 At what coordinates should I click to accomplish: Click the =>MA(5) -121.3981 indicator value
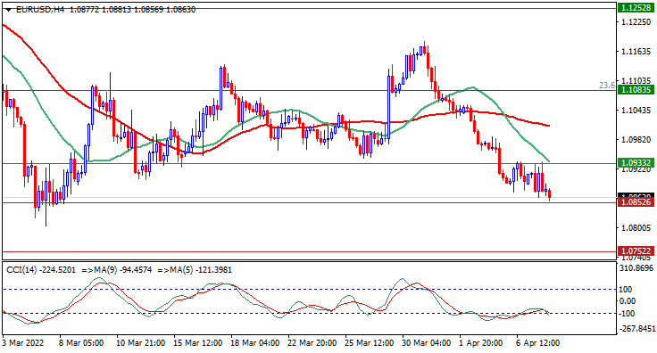[195, 270]
